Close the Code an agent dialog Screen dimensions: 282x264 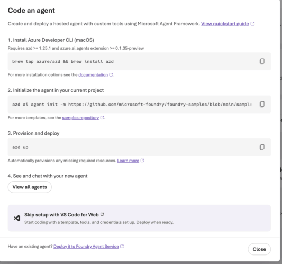pos(259,249)
